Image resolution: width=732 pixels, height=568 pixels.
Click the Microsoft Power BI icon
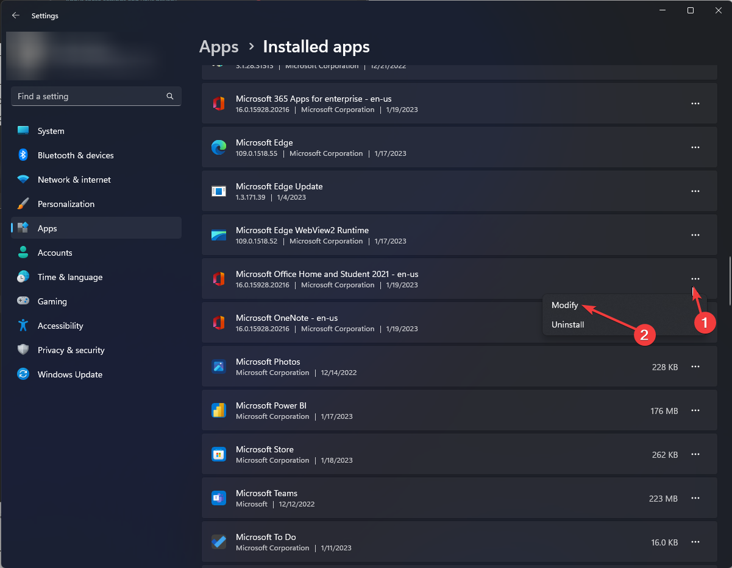pos(218,411)
